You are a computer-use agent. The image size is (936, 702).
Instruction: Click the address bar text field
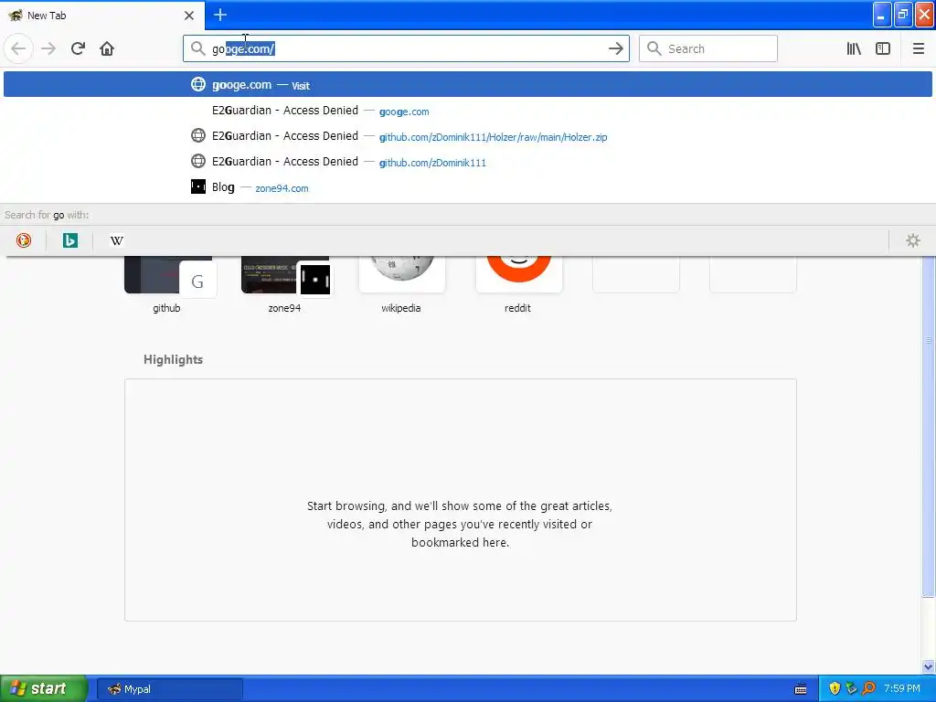pyautogui.click(x=406, y=48)
